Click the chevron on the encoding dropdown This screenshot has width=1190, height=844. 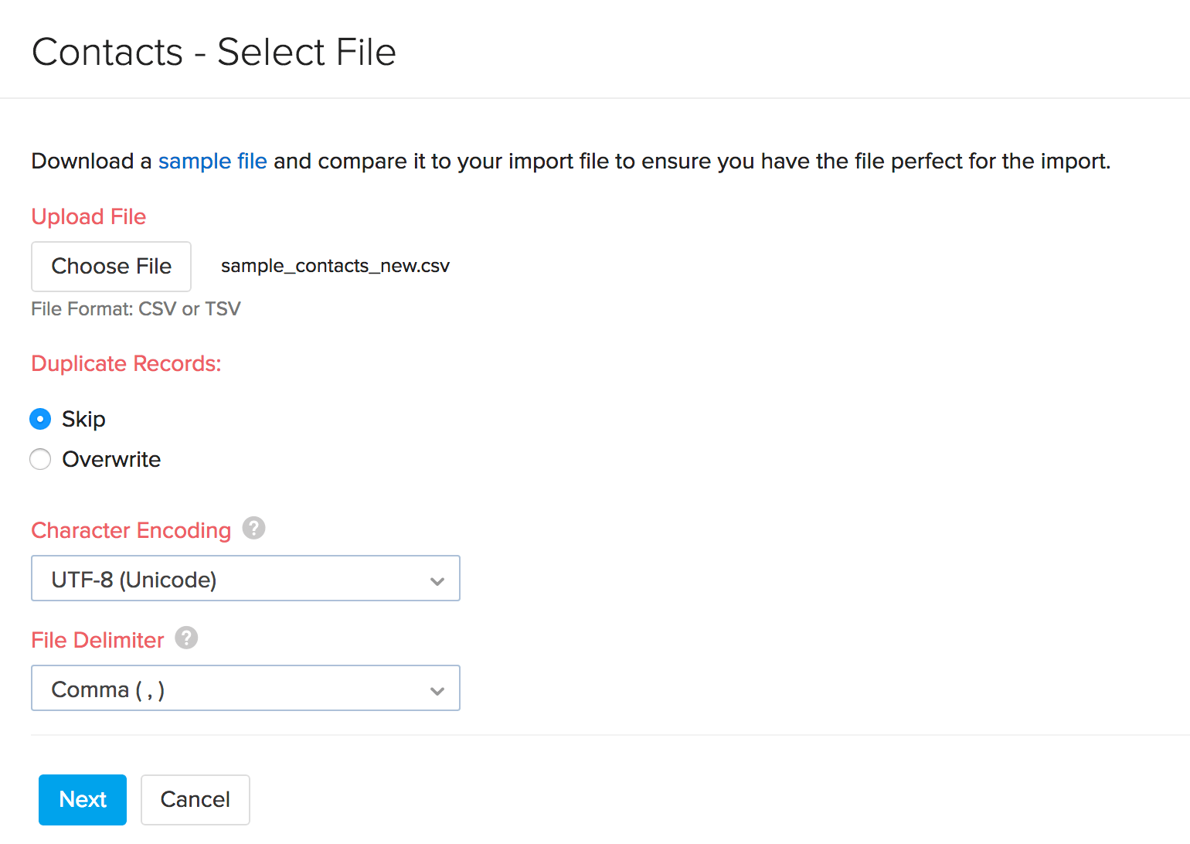coord(437,579)
